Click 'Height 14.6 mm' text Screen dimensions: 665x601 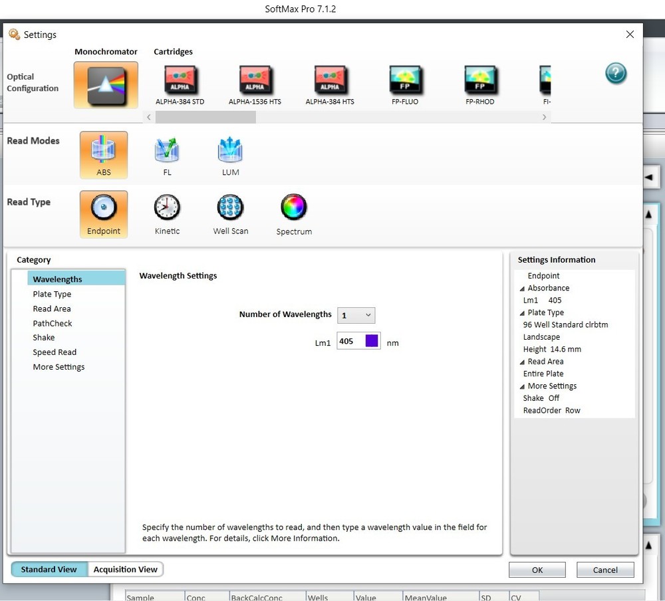552,350
